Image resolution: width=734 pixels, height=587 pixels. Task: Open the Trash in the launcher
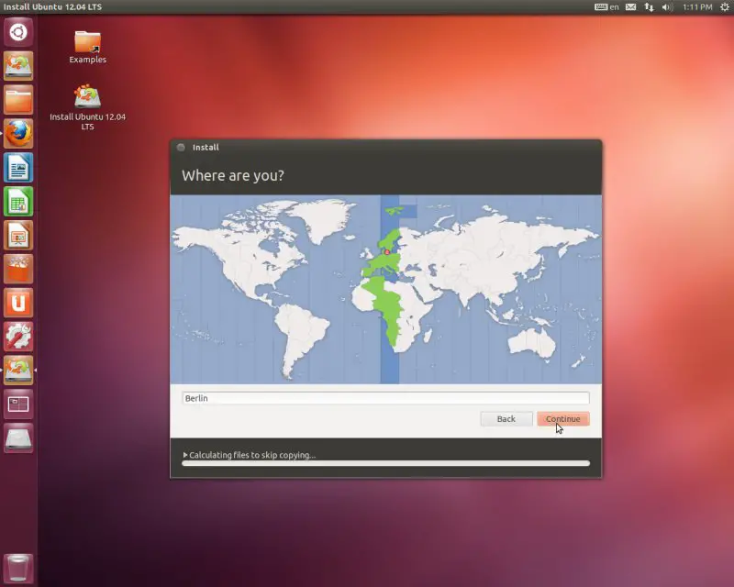coord(18,568)
